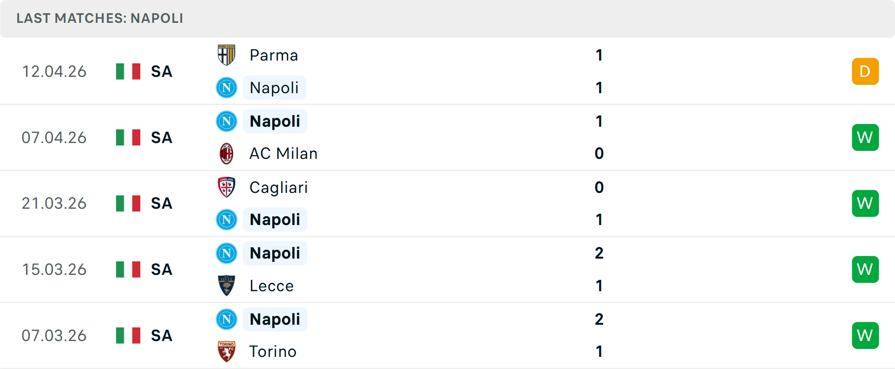Click the AC Milan team name
This screenshot has width=895, height=369.
tap(282, 153)
